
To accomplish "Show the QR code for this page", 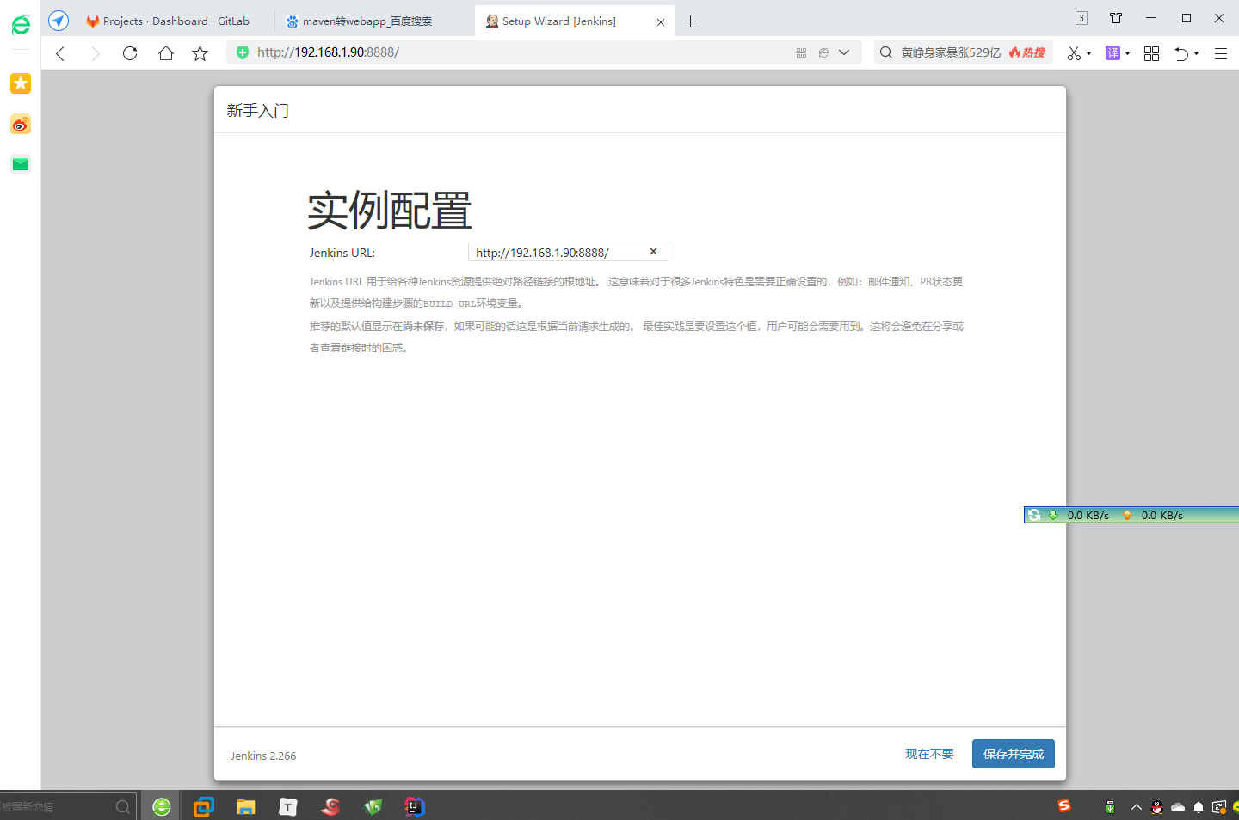I will 801,52.
